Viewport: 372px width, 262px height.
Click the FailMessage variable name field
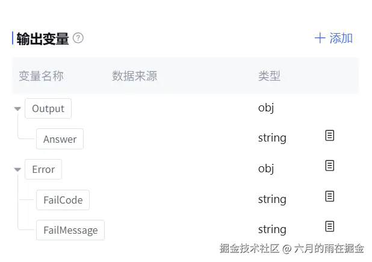click(x=70, y=230)
